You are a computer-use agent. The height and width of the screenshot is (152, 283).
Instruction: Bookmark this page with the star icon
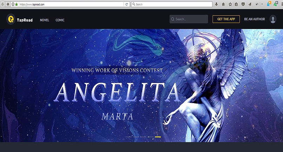pos(230,4)
